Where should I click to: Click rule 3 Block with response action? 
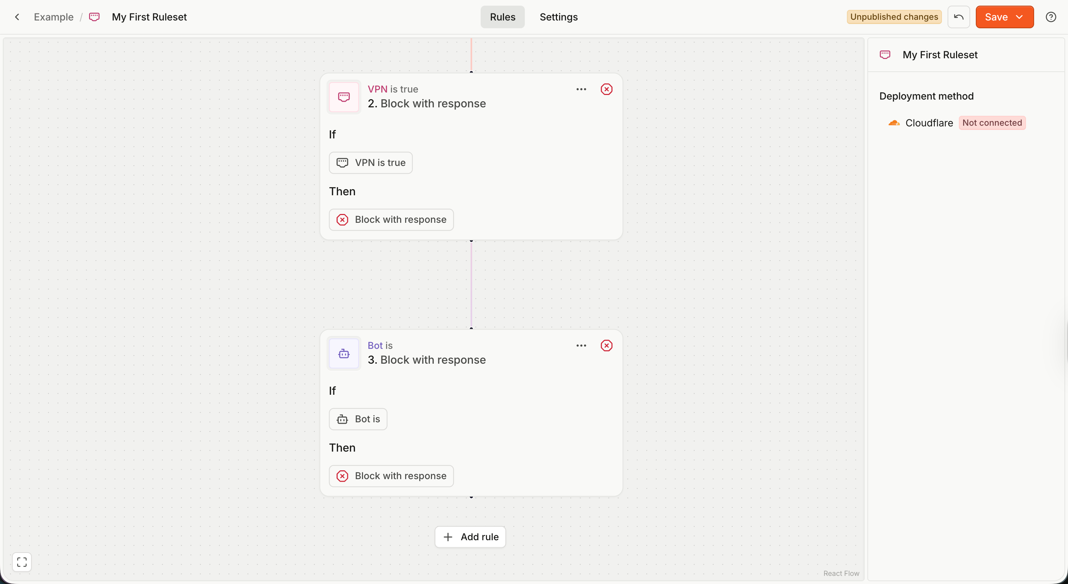click(x=391, y=476)
